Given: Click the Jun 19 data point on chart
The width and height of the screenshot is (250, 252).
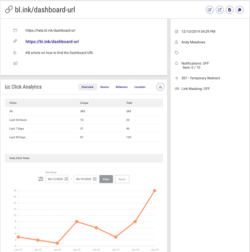Looking at the screenshot, I should click(x=155, y=191).
